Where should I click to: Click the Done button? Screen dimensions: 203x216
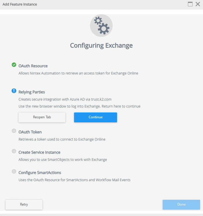tap(181, 204)
